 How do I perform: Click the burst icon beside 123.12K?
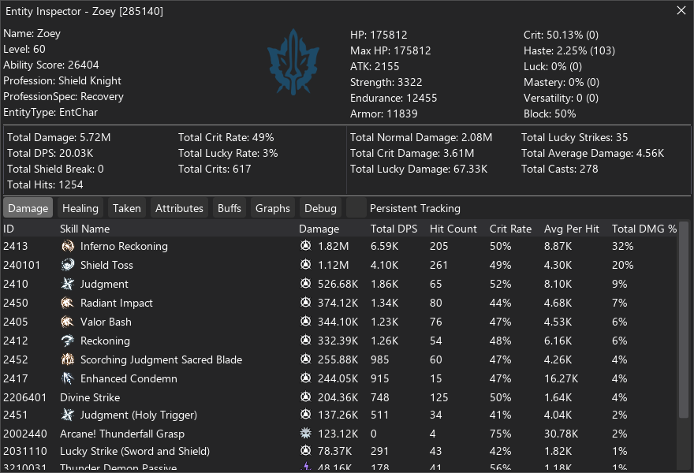click(x=305, y=433)
